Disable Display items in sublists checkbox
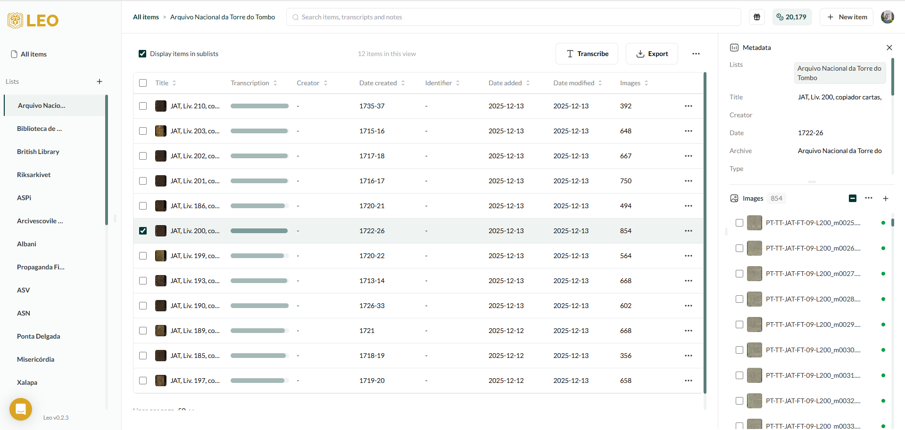905x430 pixels. 142,54
